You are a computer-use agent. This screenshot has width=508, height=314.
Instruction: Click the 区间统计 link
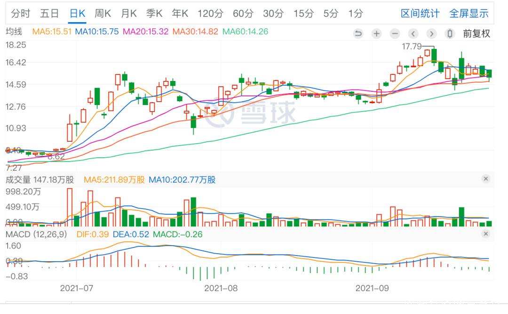pos(420,14)
